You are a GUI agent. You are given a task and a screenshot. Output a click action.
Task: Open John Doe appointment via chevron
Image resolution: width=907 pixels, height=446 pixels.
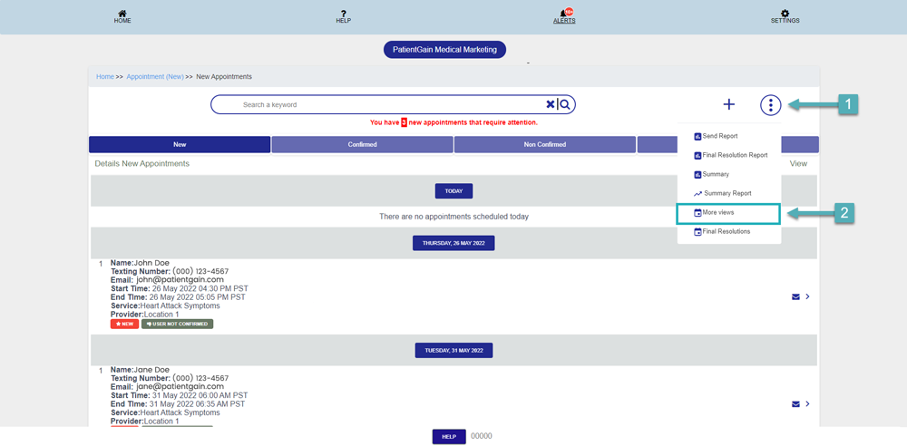point(807,296)
